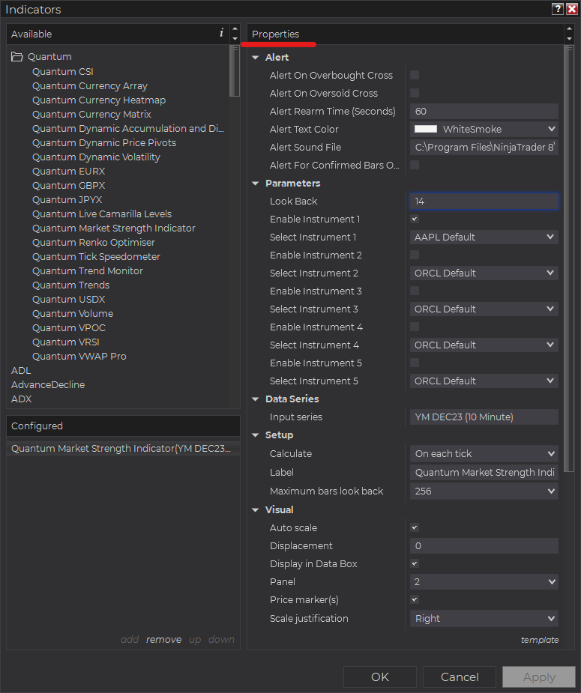Collapse the Setup section
This screenshot has height=693, width=581.
[255, 435]
